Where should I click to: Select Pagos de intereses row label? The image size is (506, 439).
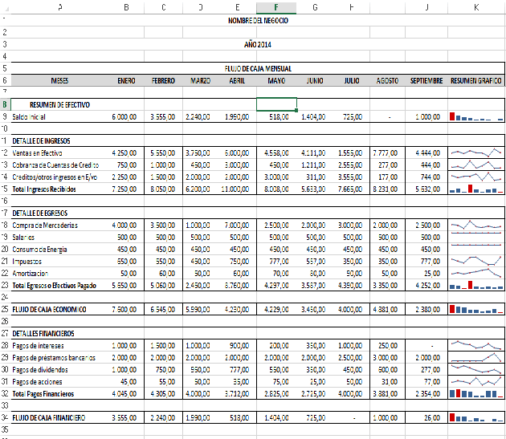[38, 345]
